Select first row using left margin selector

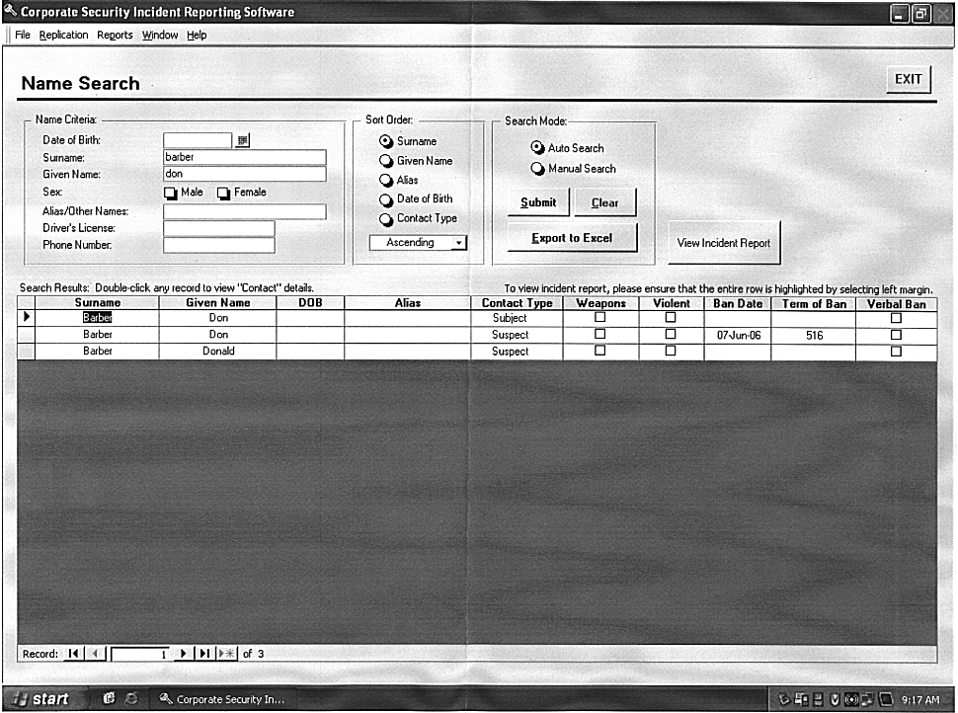(27, 317)
